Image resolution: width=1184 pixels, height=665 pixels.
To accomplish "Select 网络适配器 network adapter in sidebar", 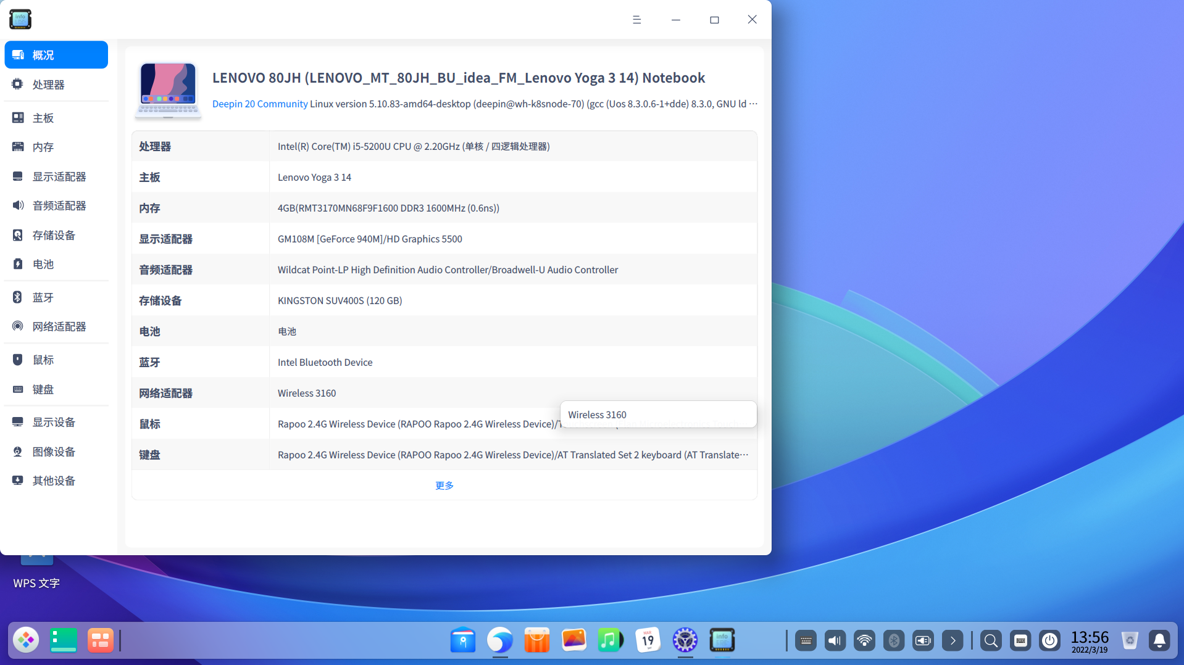I will pyautogui.click(x=59, y=326).
